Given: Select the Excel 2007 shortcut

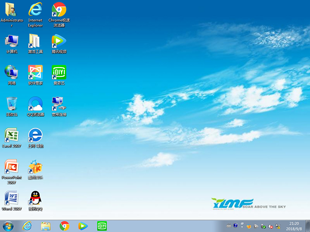Looking at the screenshot, I should point(12,136).
